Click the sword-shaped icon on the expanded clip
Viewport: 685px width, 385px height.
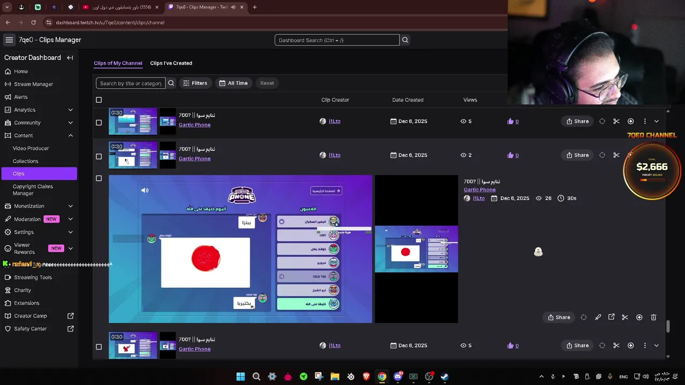[x=598, y=317]
